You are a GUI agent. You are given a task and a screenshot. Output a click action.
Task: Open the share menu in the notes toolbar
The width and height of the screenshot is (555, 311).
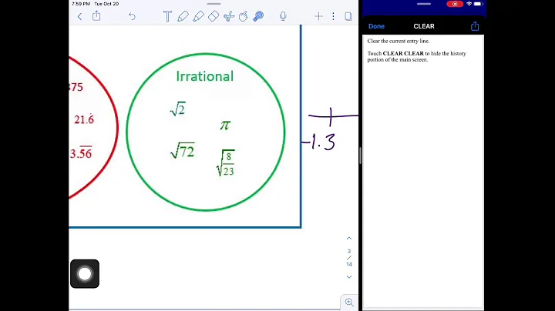click(x=96, y=16)
